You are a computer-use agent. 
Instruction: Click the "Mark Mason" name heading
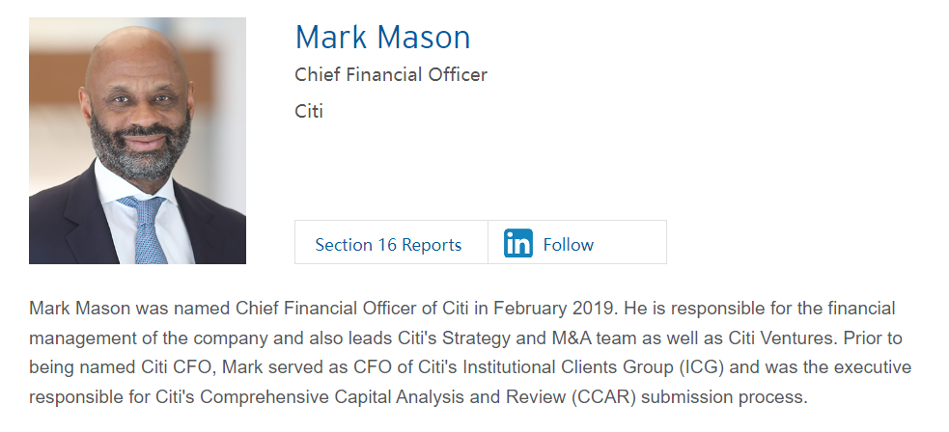tap(382, 38)
